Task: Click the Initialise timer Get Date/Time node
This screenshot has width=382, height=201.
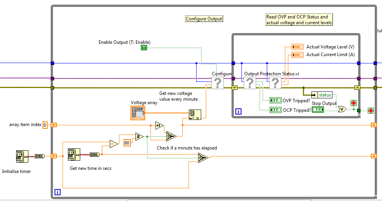Action: (22, 156)
